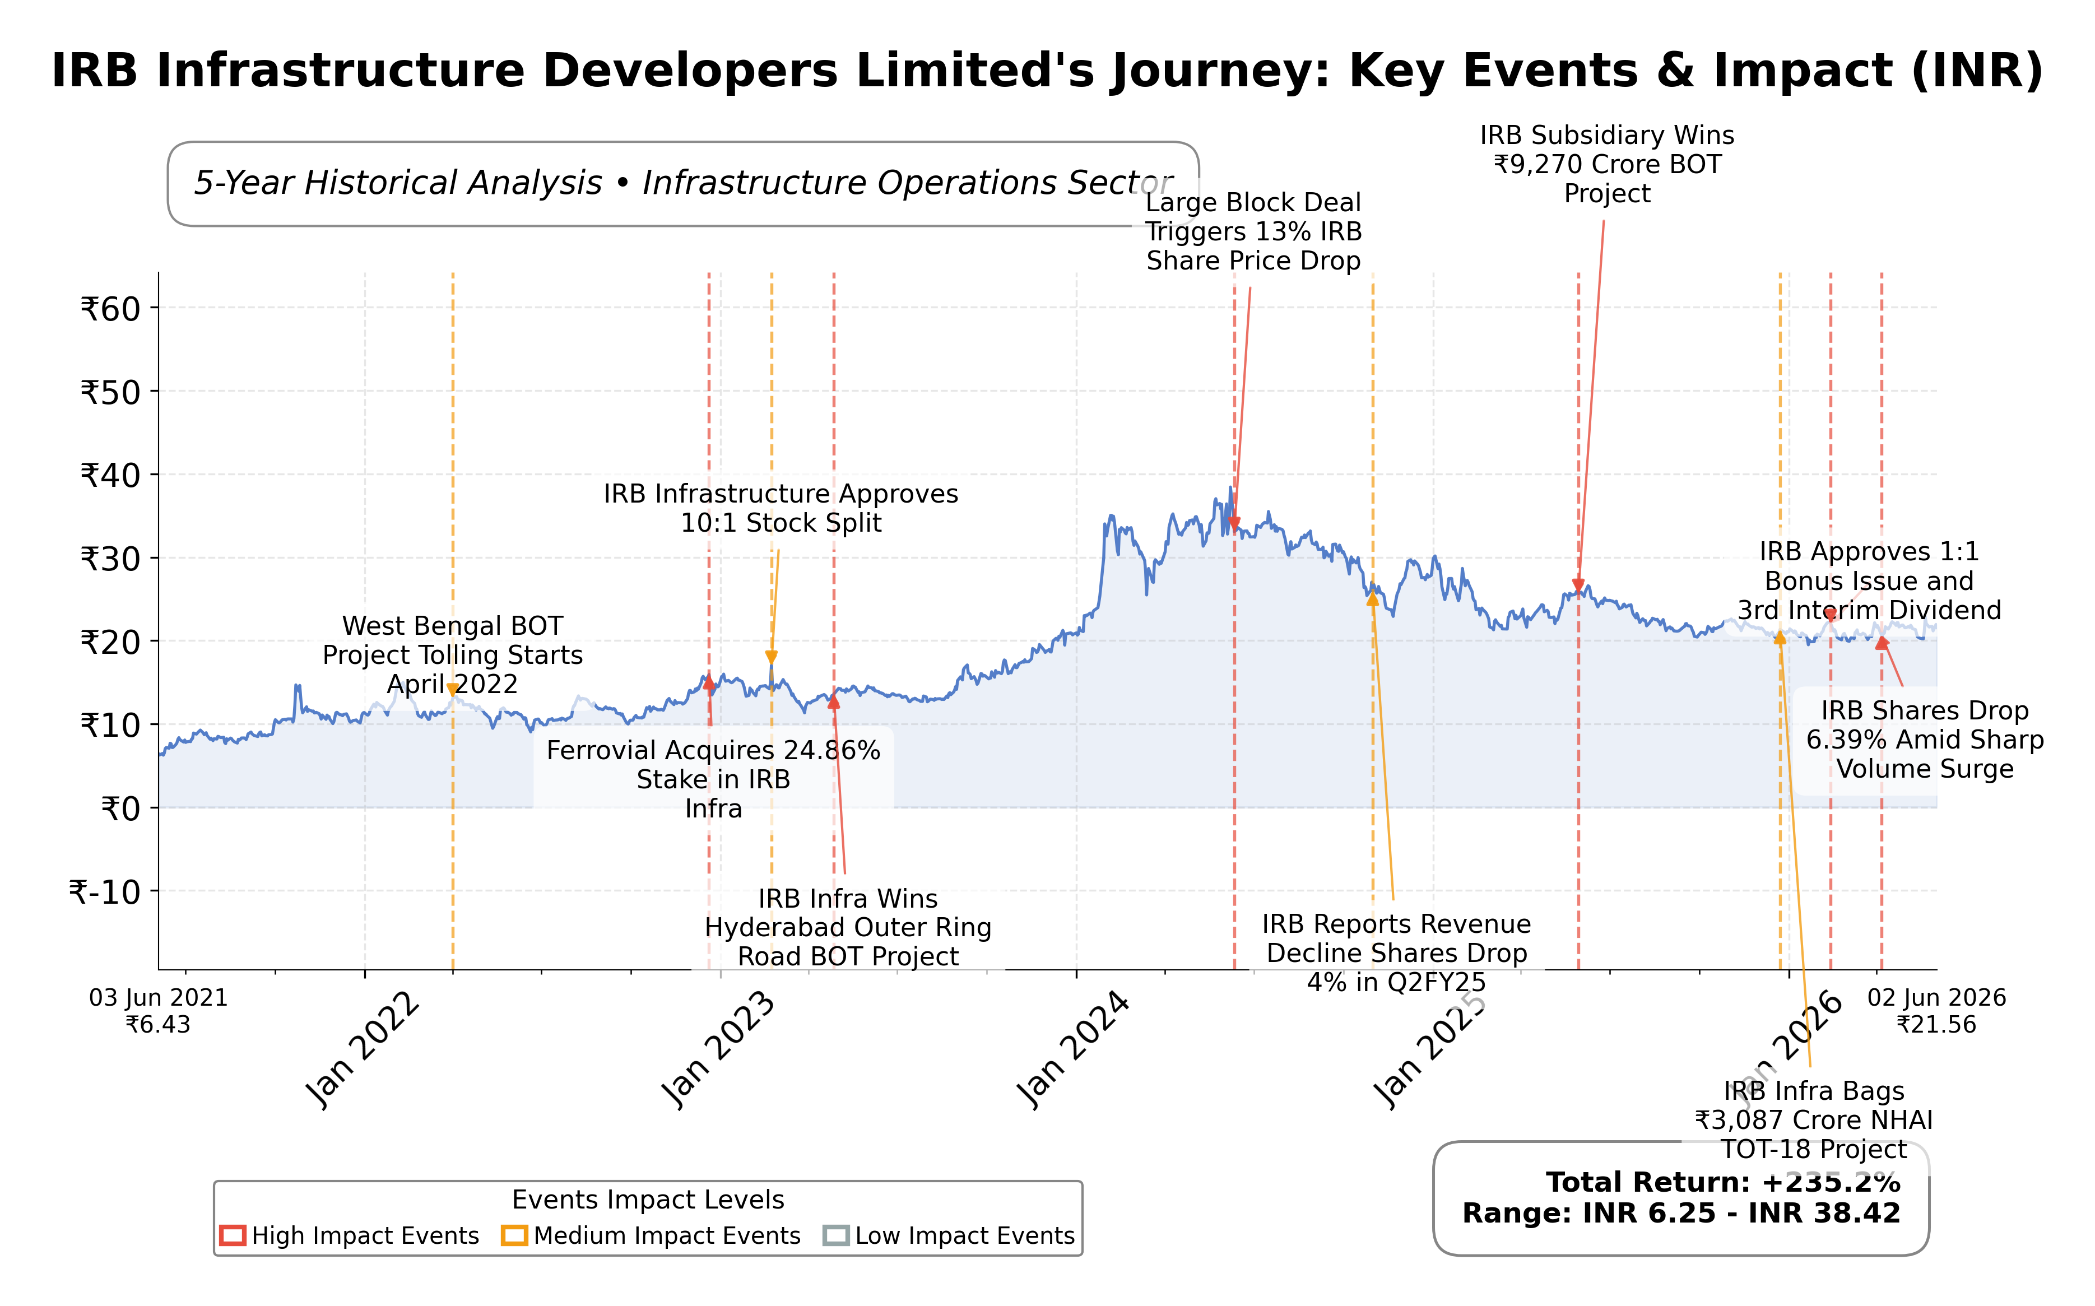This screenshot has height=1306, width=2095.
Task: Click the 'Jan 2024' x-axis label
Action: (1074, 1049)
